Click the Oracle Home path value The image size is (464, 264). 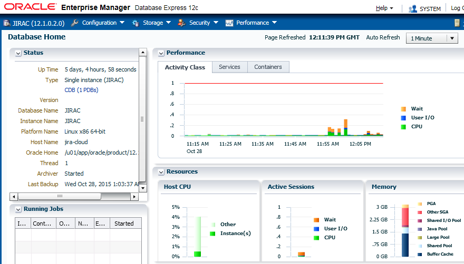101,153
